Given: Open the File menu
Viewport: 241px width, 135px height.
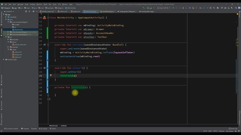Looking at the screenshot, I should click(6, 4).
